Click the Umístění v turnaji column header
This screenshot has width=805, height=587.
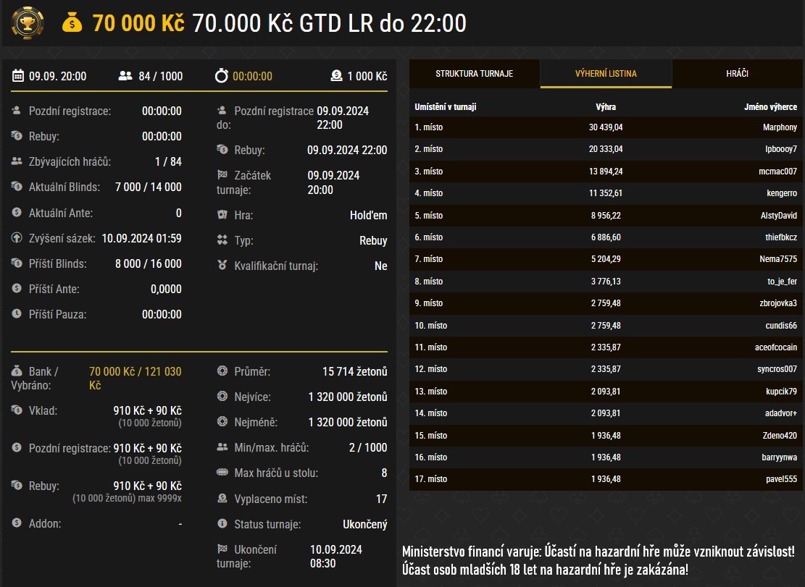pos(446,106)
